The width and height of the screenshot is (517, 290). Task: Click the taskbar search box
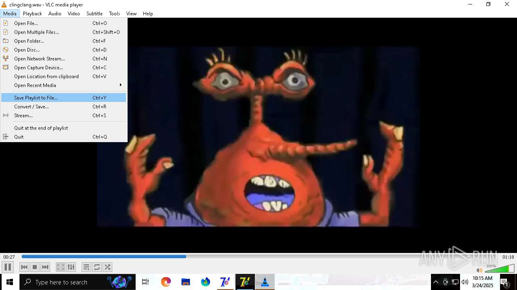pyautogui.click(x=78, y=282)
